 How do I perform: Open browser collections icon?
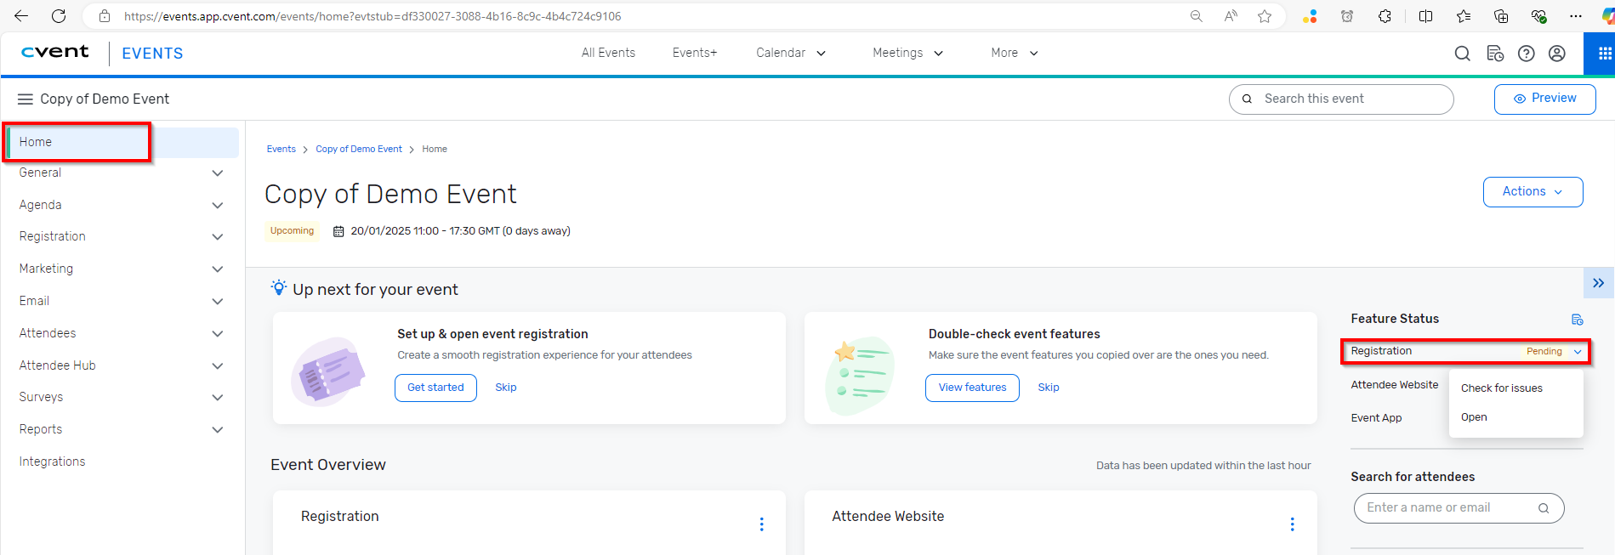point(1501,16)
